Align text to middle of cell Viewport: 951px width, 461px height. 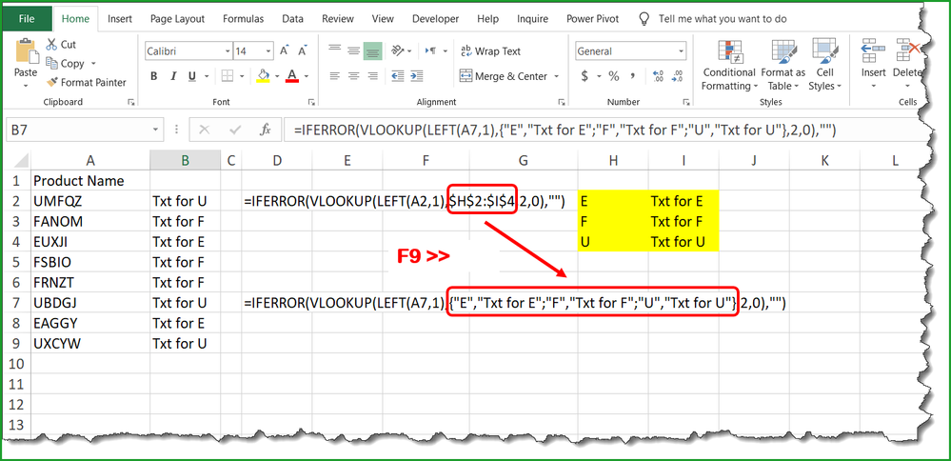click(x=353, y=50)
